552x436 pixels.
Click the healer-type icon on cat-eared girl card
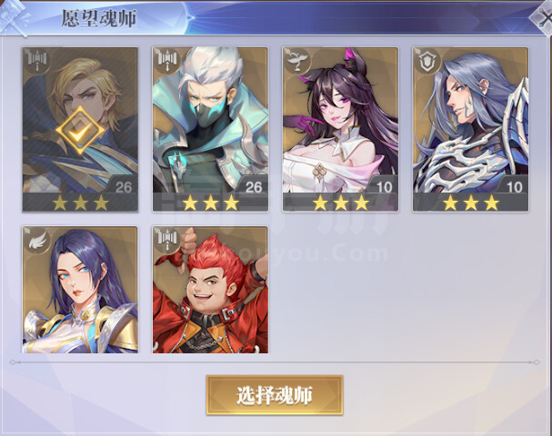coord(297,61)
